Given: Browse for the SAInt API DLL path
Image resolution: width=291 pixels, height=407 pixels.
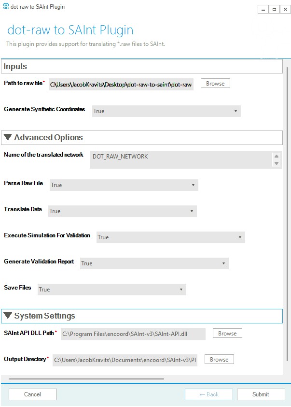Looking at the screenshot, I should click(227, 334).
